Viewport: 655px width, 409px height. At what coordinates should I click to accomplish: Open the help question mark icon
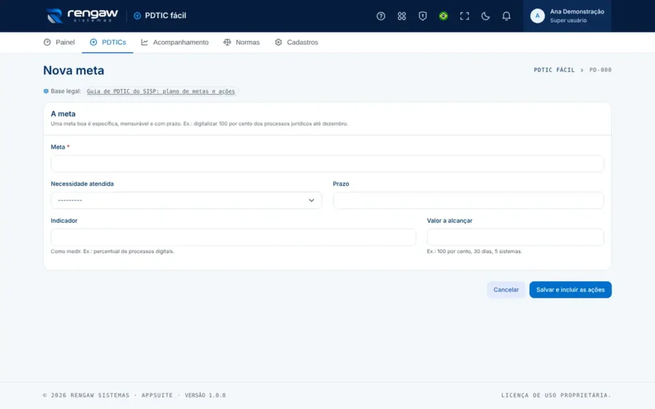point(381,16)
